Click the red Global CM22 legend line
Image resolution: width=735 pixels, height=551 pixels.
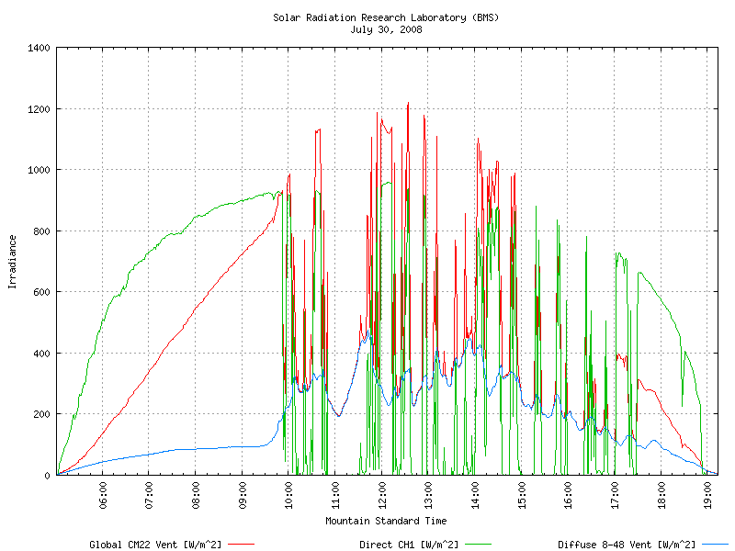(241, 544)
